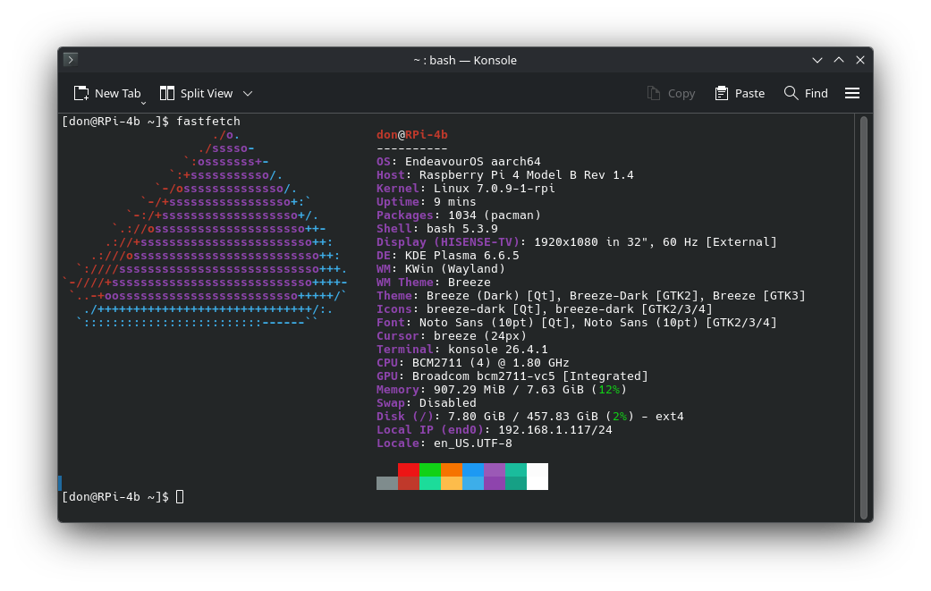Screen dimensions: 931x591
Task: Click the 'Font' label
Action: click(x=391, y=322)
